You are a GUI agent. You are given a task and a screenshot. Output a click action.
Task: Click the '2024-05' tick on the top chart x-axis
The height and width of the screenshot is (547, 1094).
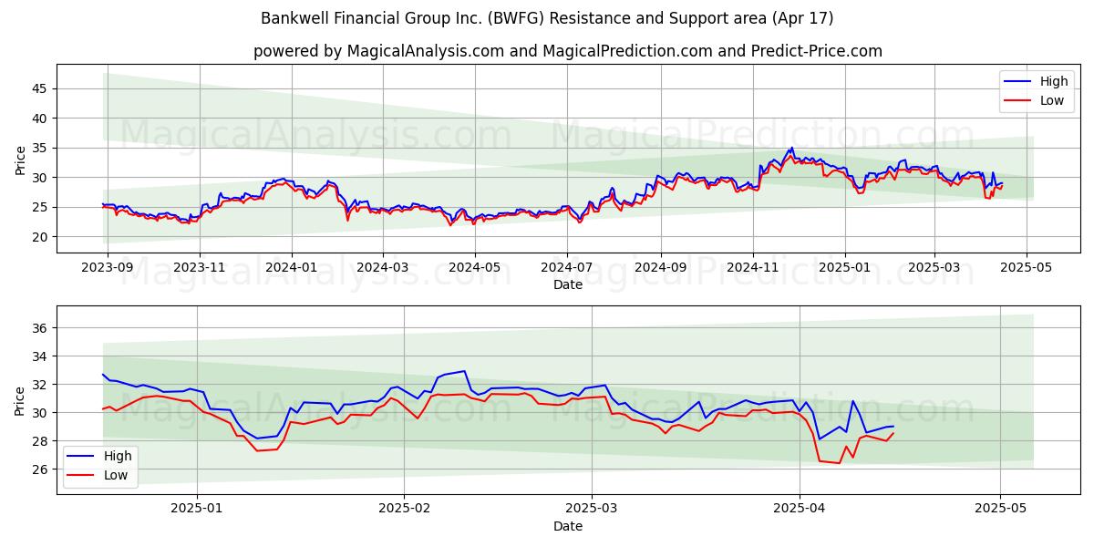[474, 268]
